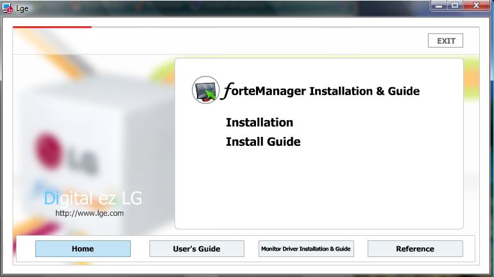Close the Lge window
The width and height of the screenshot is (494, 277).
[x=476, y=5]
